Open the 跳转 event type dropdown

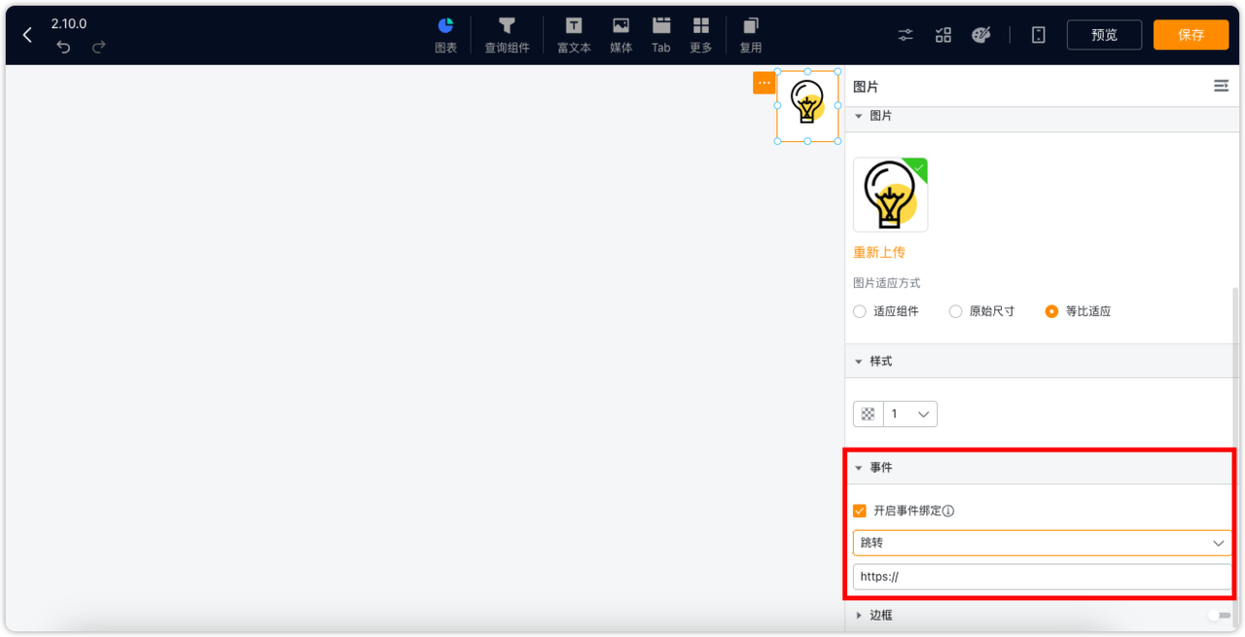coord(1041,543)
